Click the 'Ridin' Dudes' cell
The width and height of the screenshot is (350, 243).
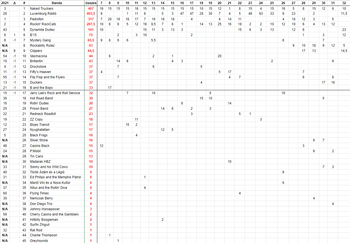57,103
